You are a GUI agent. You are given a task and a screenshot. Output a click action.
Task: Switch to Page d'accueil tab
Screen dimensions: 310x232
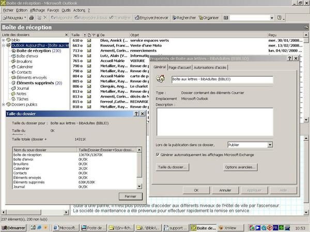pos(179,68)
